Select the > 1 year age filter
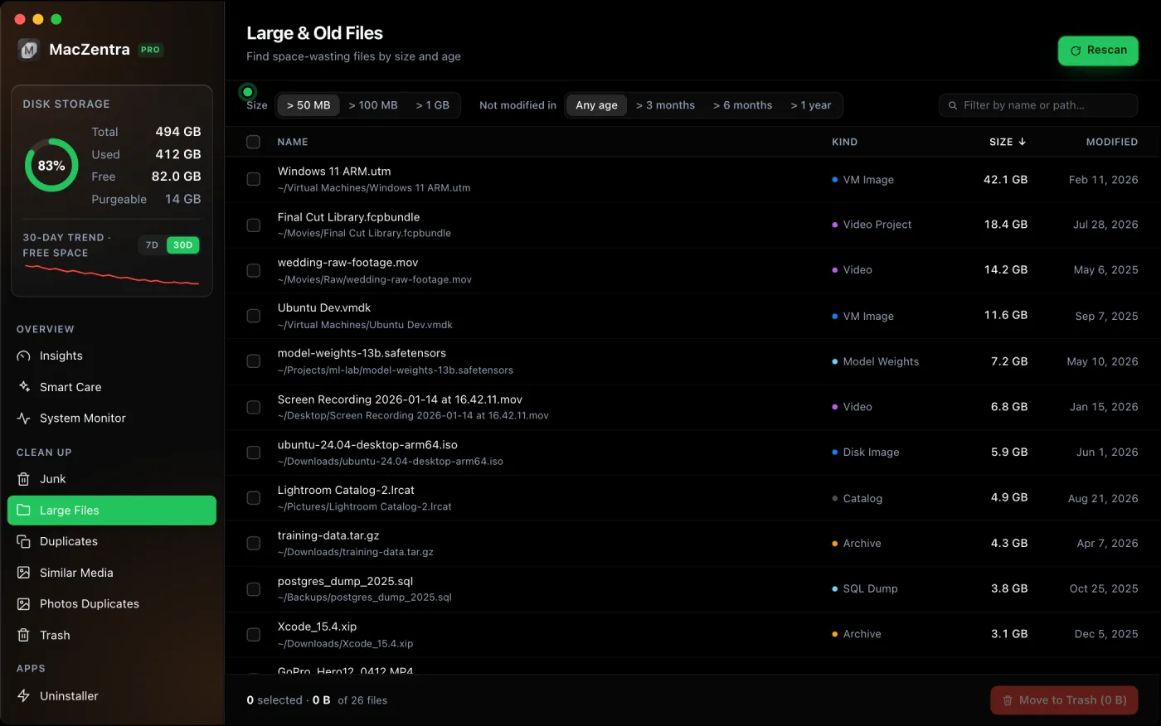1161x726 pixels. pyautogui.click(x=811, y=105)
